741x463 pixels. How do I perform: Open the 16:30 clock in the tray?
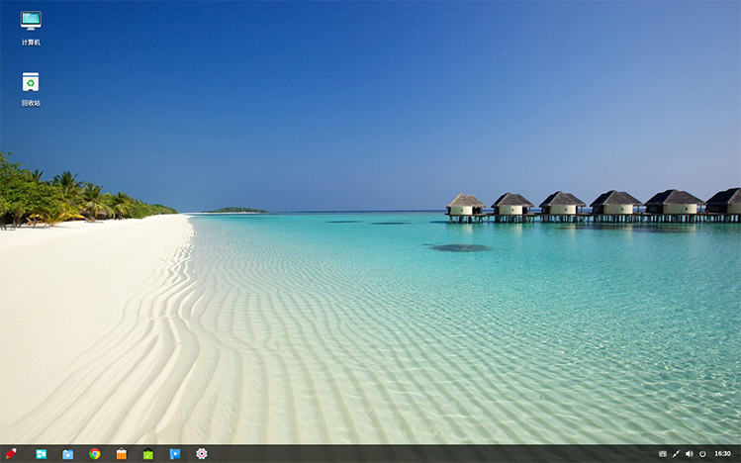tap(722, 454)
